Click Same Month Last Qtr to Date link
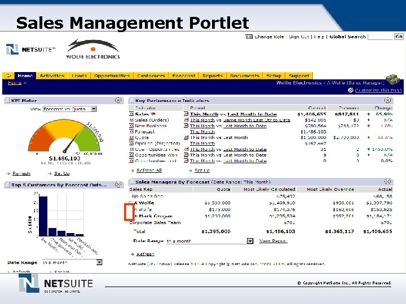The image size is (406, 304). pos(257,120)
